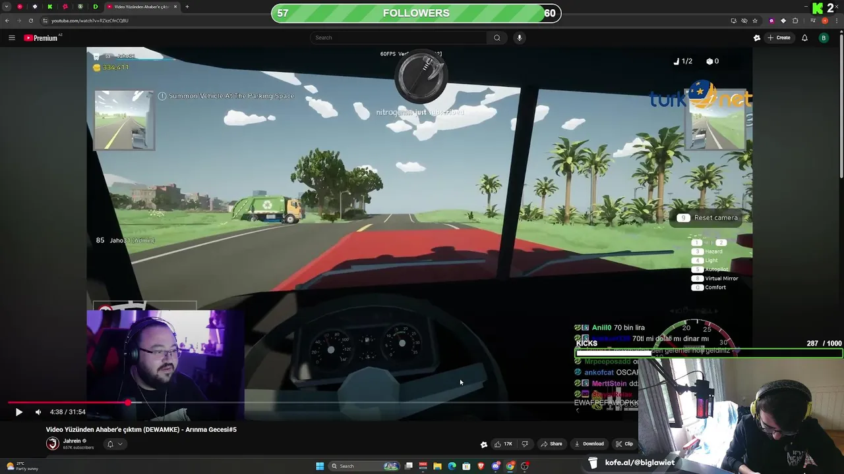View site information icon in address bar
This screenshot has height=474, width=844.
coord(45,20)
